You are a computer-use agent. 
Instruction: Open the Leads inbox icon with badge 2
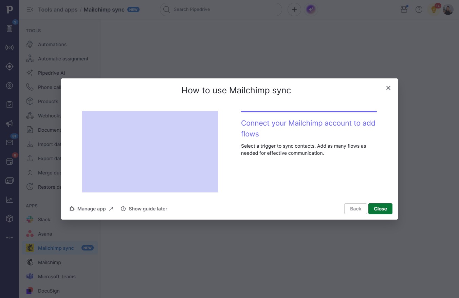tap(10, 29)
